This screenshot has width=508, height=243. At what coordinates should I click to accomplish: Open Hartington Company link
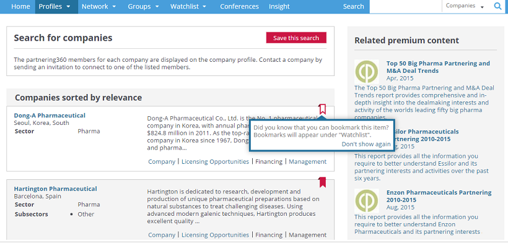click(x=162, y=235)
